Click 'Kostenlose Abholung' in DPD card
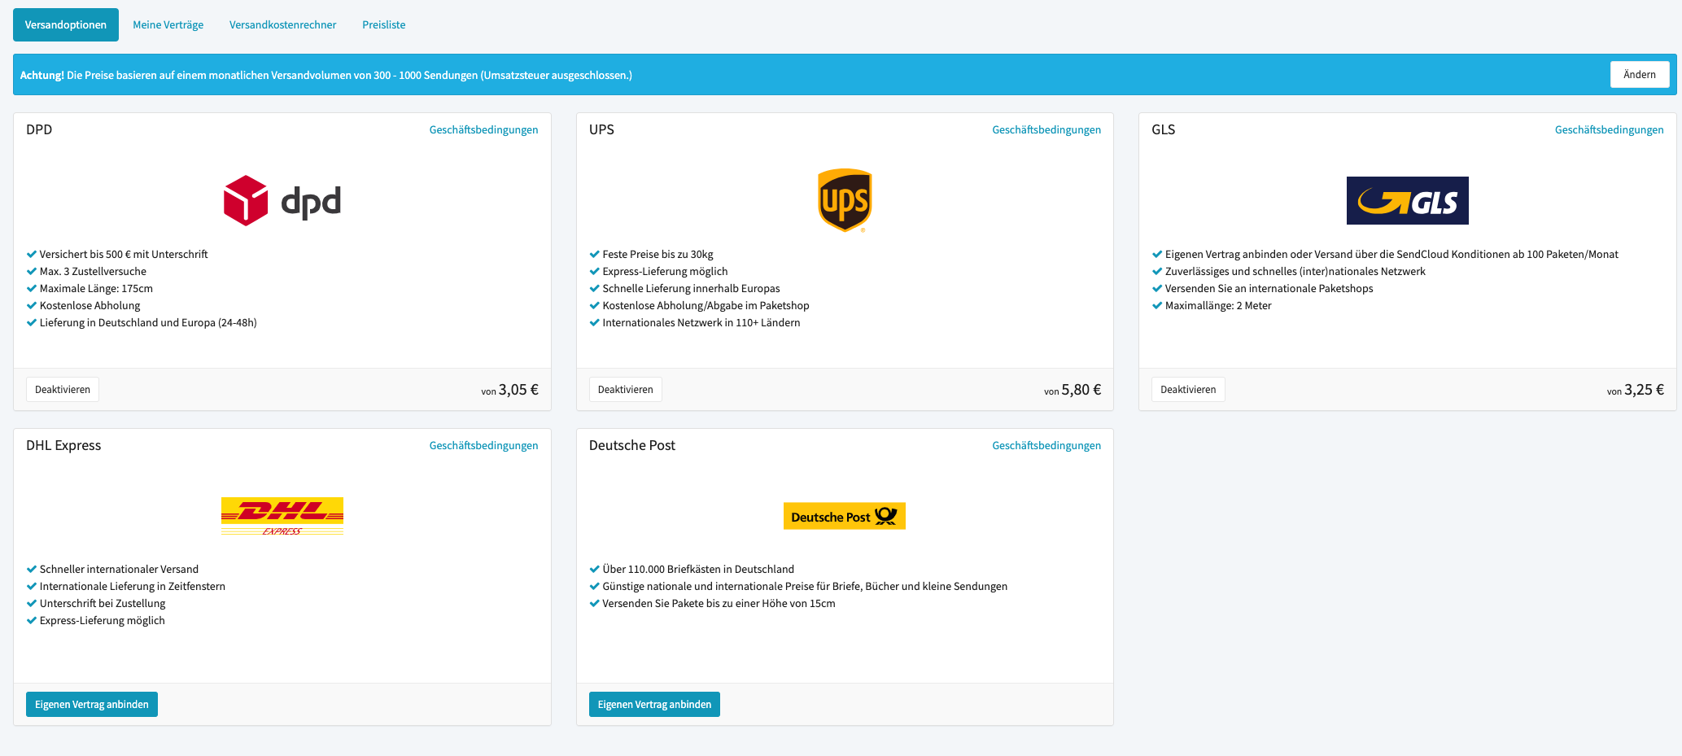The width and height of the screenshot is (1682, 756). tap(90, 306)
